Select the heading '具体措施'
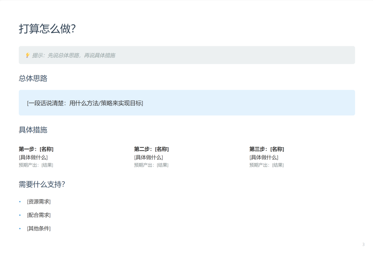 [x=33, y=130]
